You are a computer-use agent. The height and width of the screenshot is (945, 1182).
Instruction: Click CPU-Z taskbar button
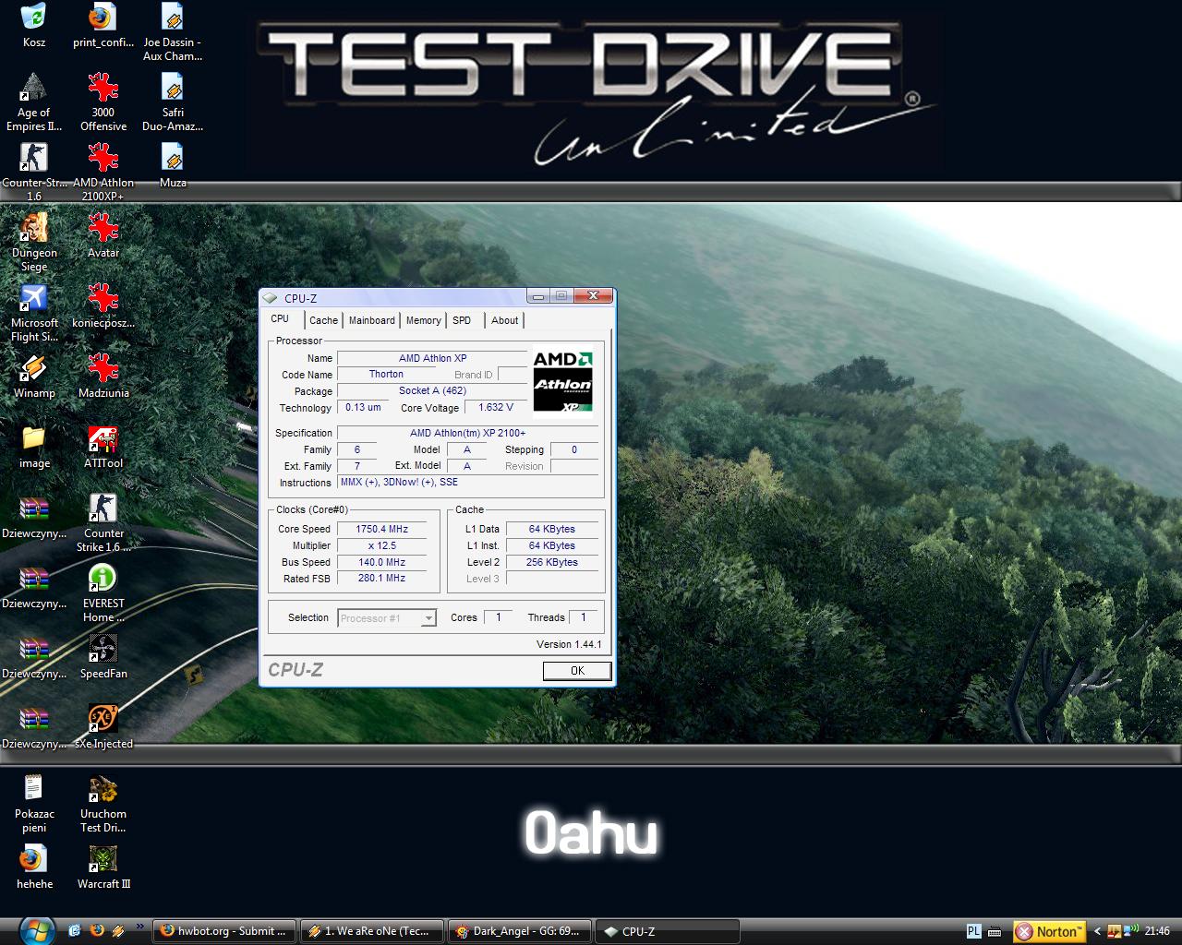[x=668, y=931]
